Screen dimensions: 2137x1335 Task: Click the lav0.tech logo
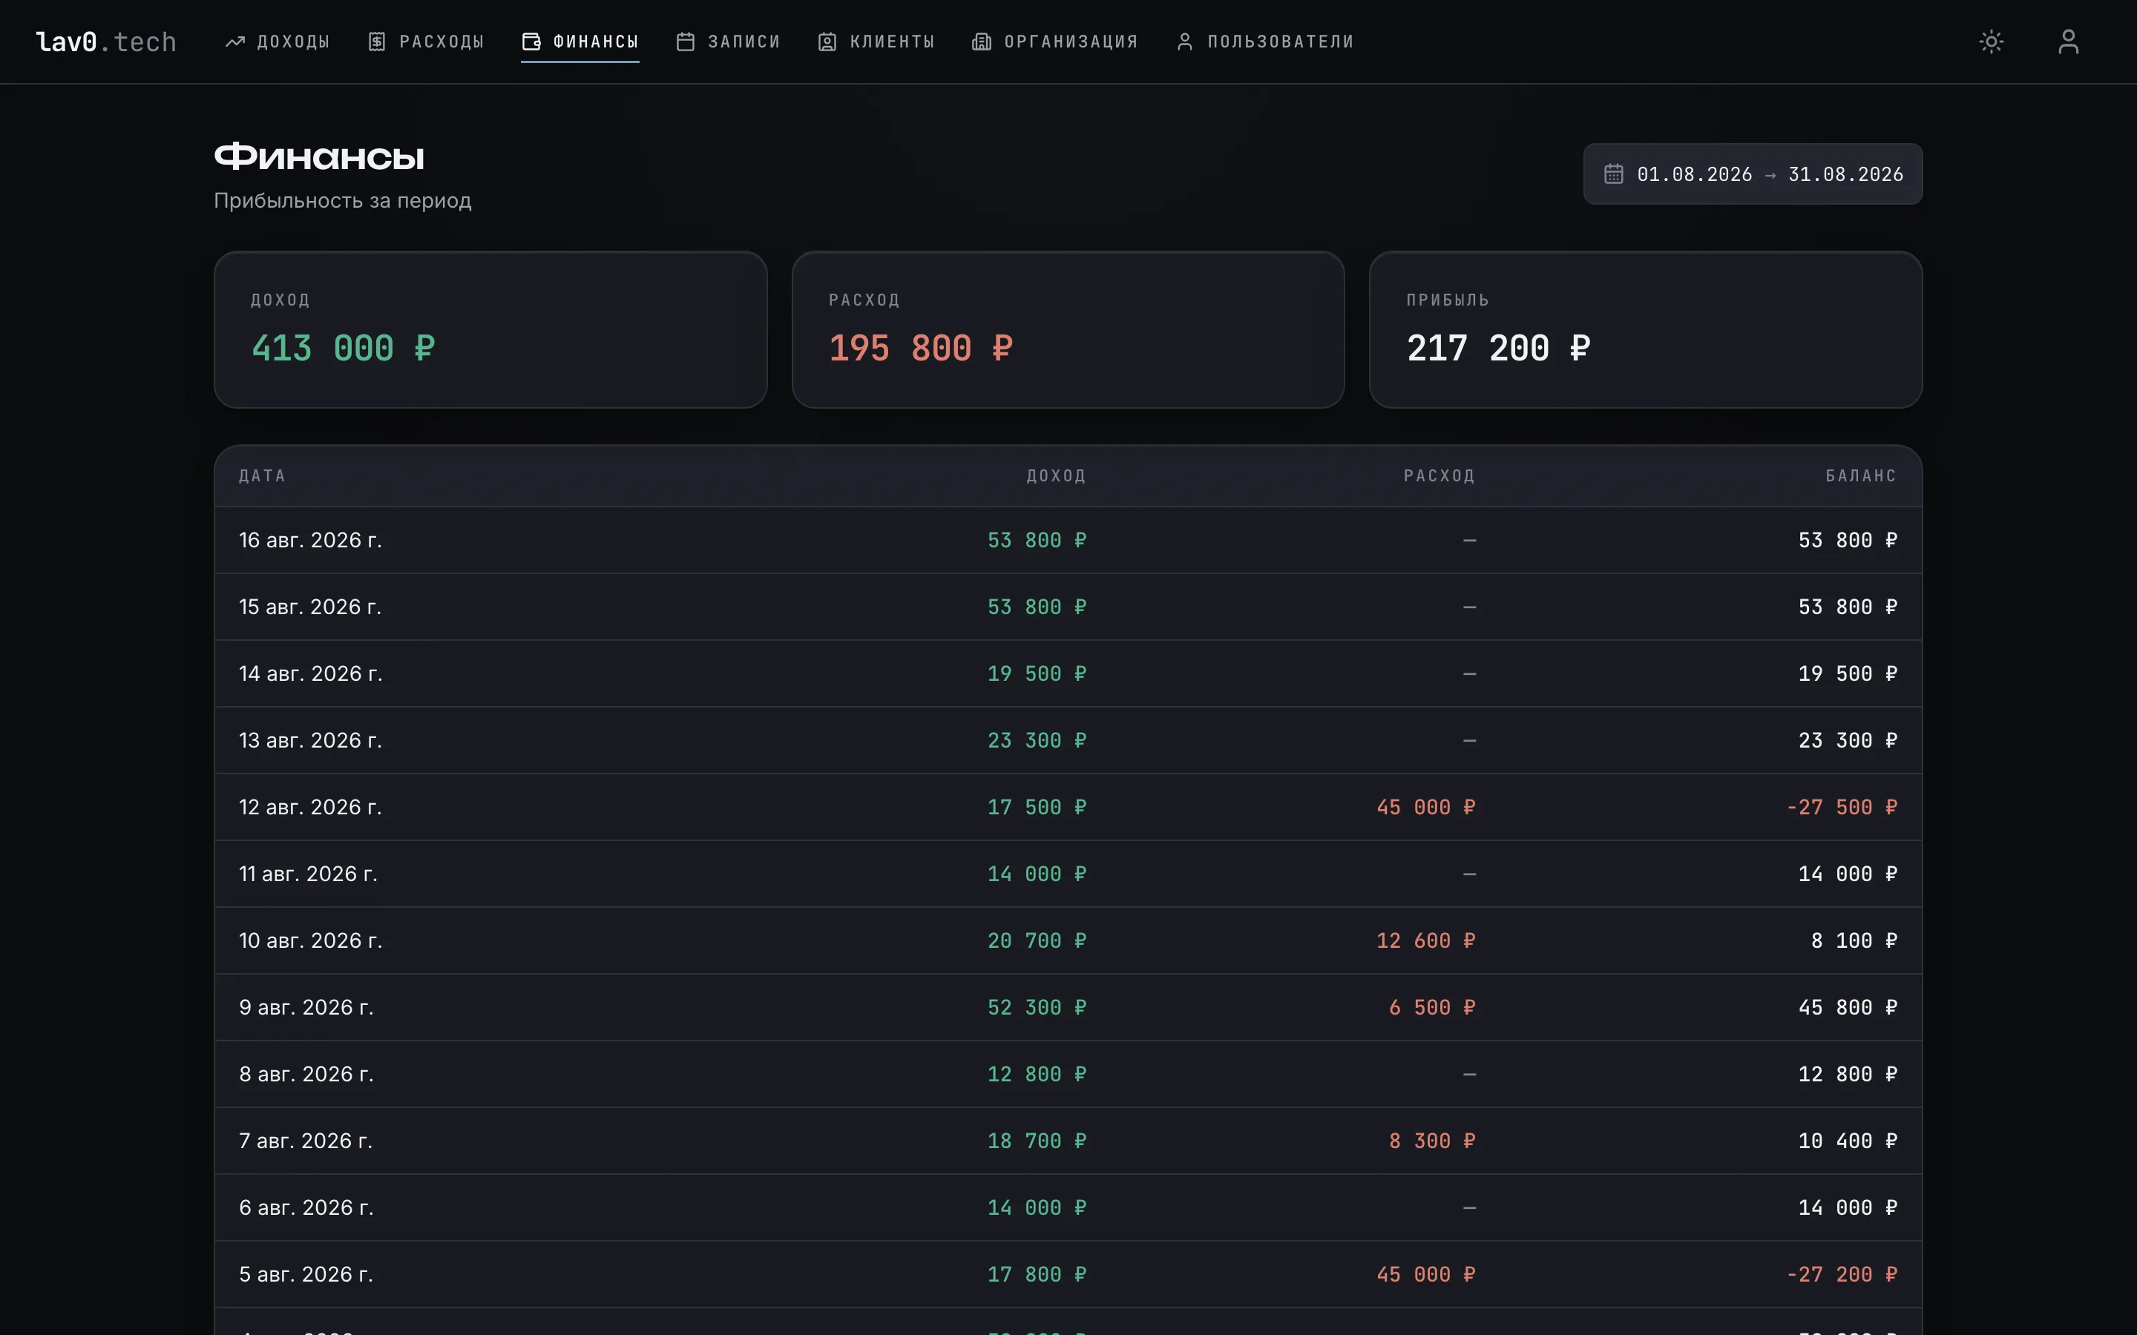[106, 42]
